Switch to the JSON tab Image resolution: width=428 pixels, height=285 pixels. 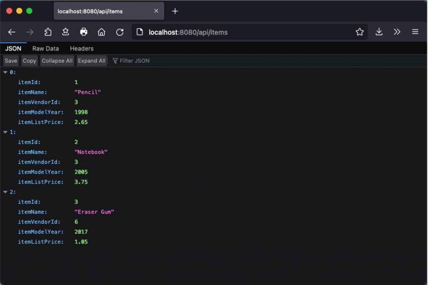[13, 48]
